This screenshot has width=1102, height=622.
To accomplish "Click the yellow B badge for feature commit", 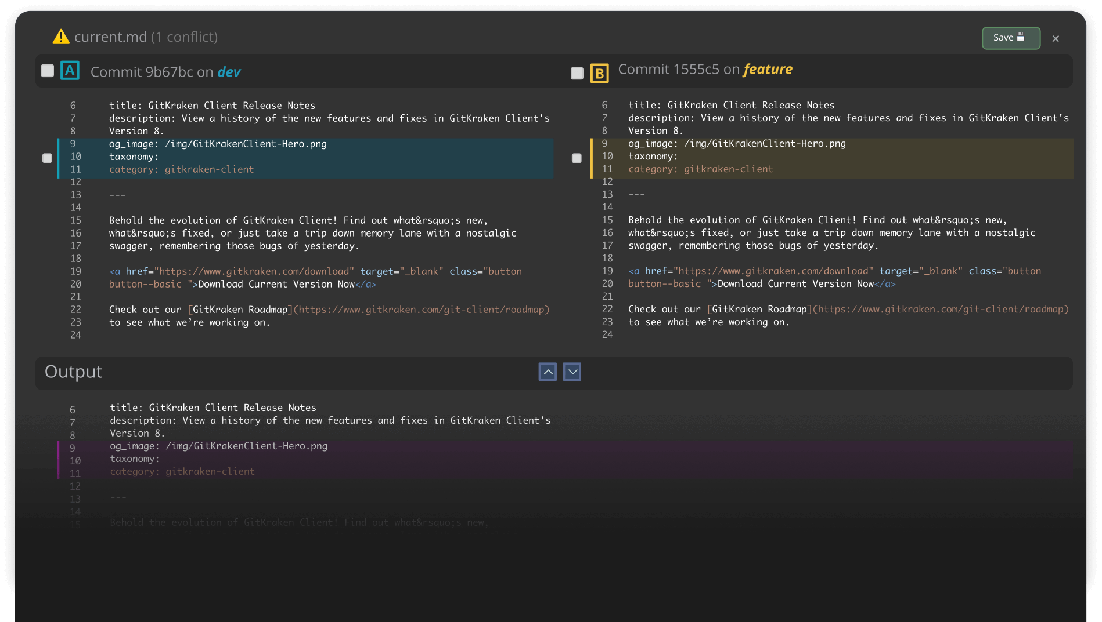I will 599,73.
